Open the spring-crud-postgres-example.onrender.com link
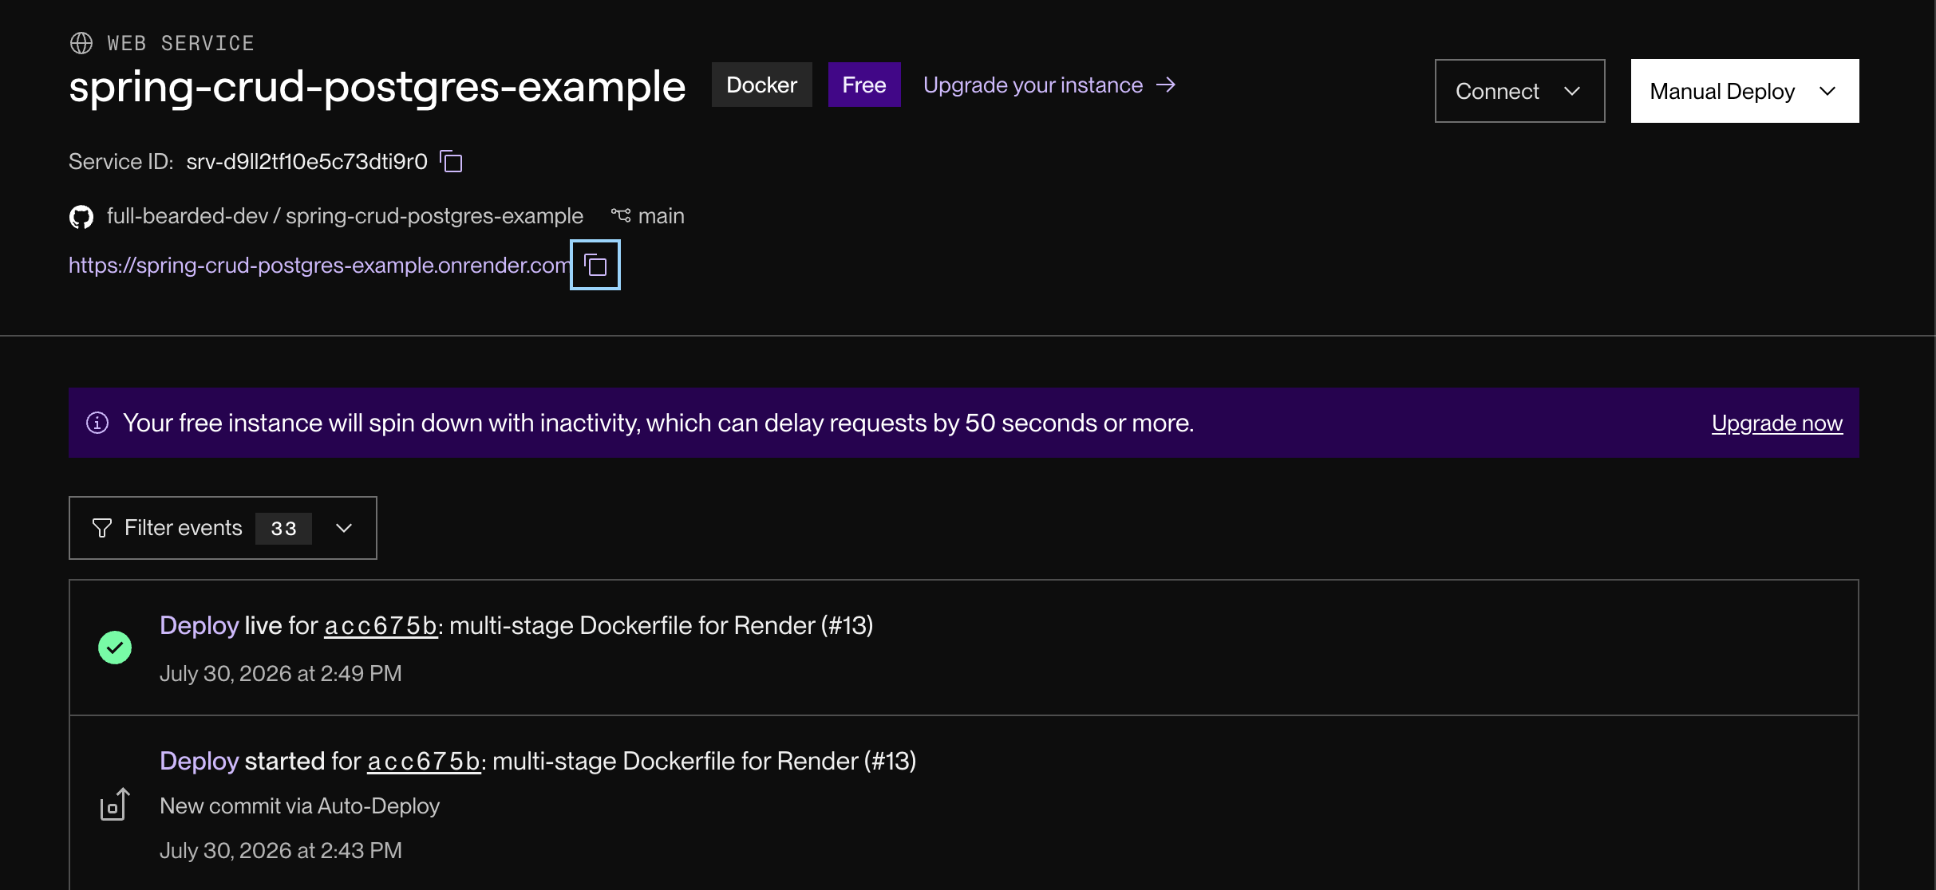The height and width of the screenshot is (890, 1936). coord(319,265)
